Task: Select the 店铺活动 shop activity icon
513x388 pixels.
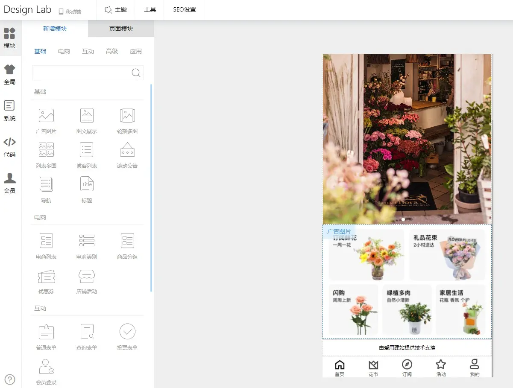Action: pos(87,277)
